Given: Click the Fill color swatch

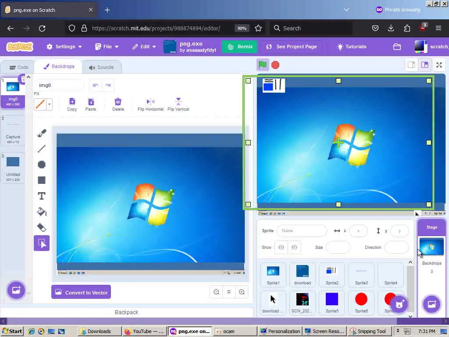Looking at the screenshot, I should point(40,104).
